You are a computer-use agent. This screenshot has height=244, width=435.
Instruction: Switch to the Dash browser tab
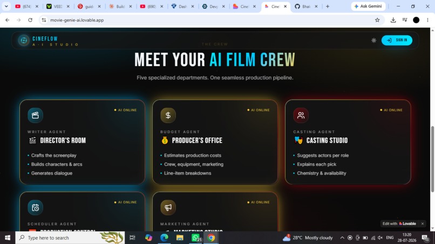(182, 6)
